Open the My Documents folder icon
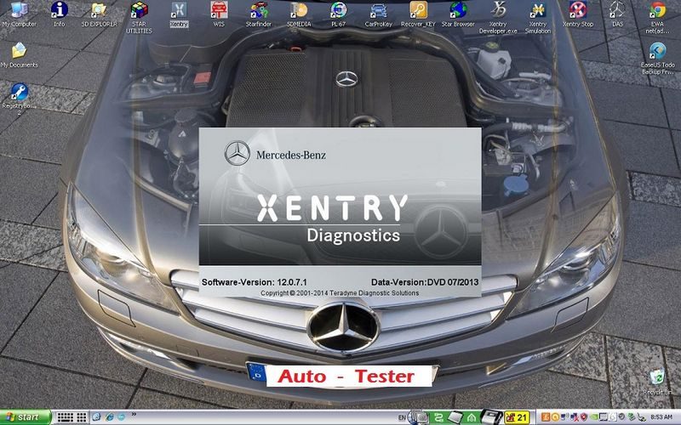This screenshot has width=681, height=425. click(x=19, y=55)
